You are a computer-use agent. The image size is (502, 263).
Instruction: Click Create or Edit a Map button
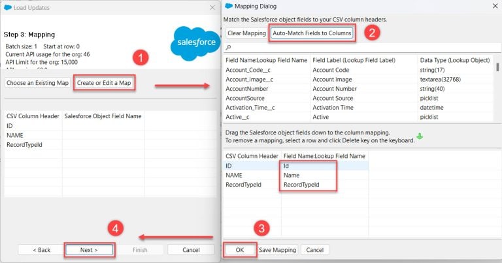[104, 83]
